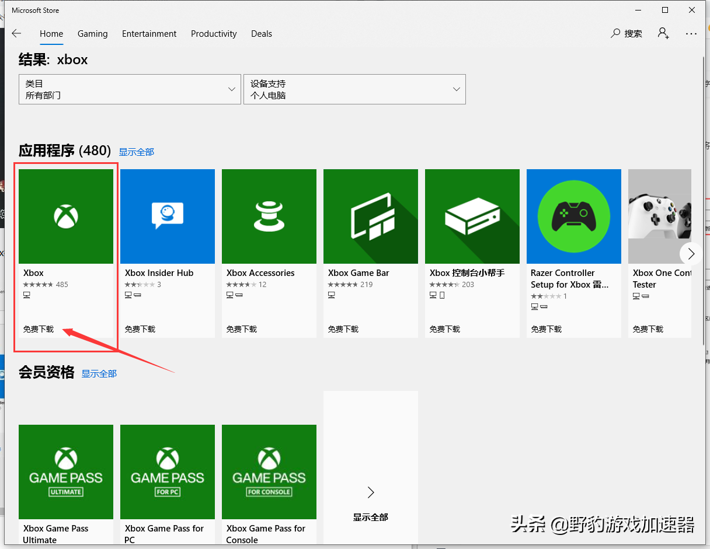
Task: Switch to the Deals tab
Action: (x=262, y=34)
